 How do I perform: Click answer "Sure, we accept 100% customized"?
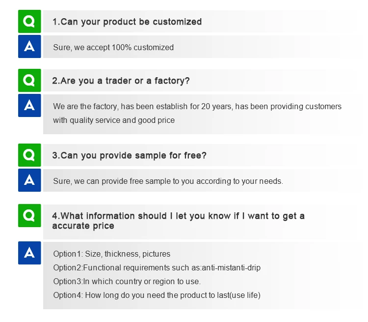point(113,48)
